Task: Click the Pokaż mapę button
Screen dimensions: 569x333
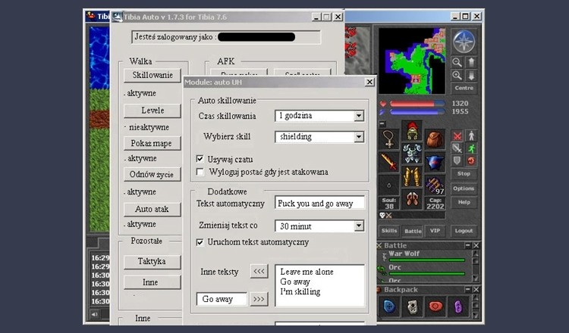Action: tap(152, 143)
